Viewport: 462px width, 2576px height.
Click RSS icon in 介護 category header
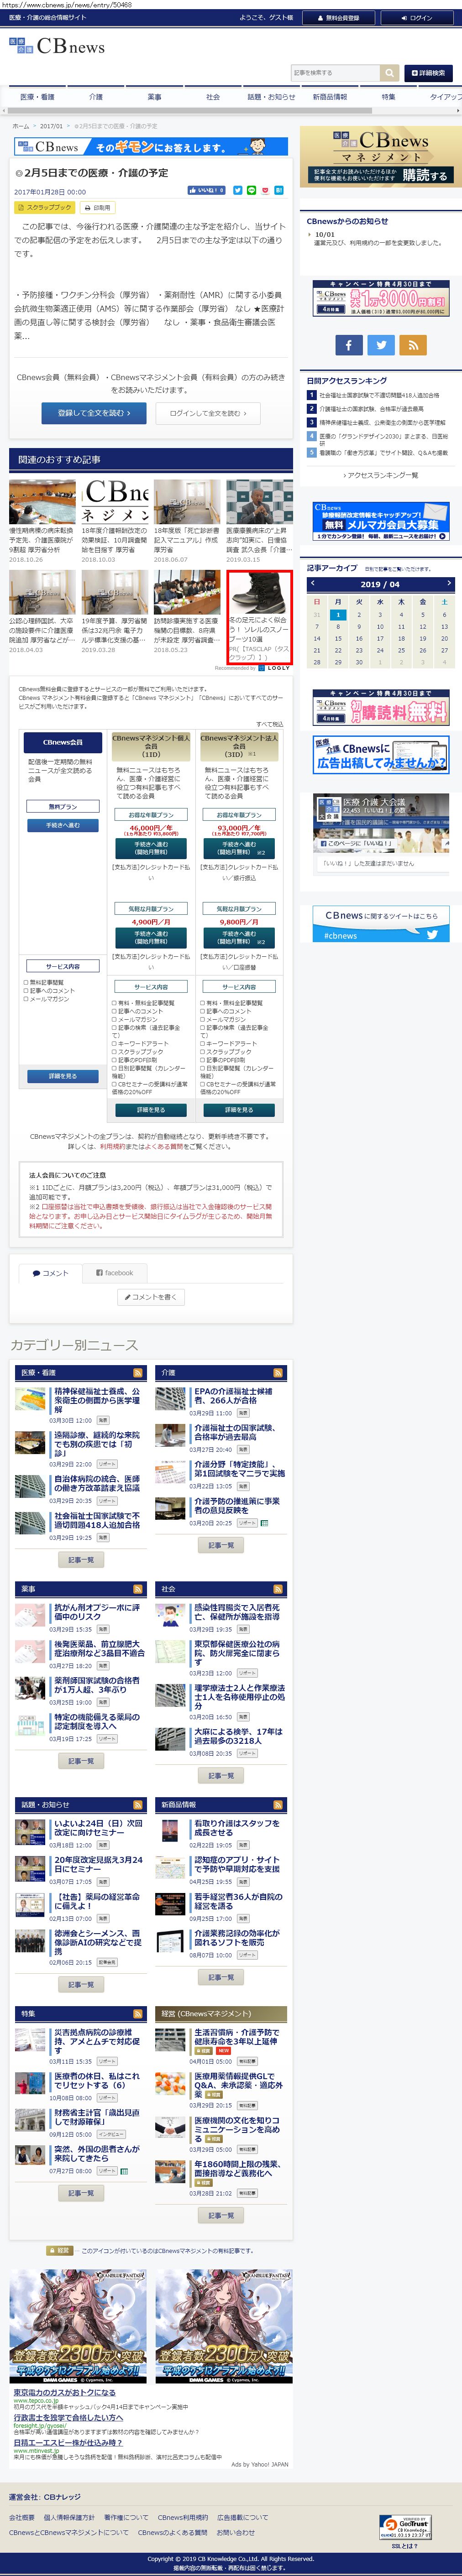278,1373
